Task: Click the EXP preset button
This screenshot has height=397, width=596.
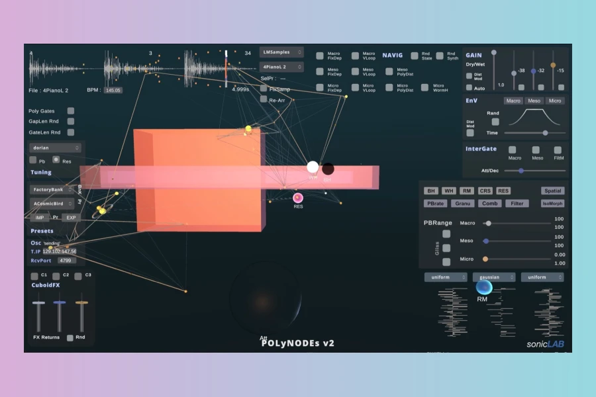Action: pyautogui.click(x=71, y=218)
